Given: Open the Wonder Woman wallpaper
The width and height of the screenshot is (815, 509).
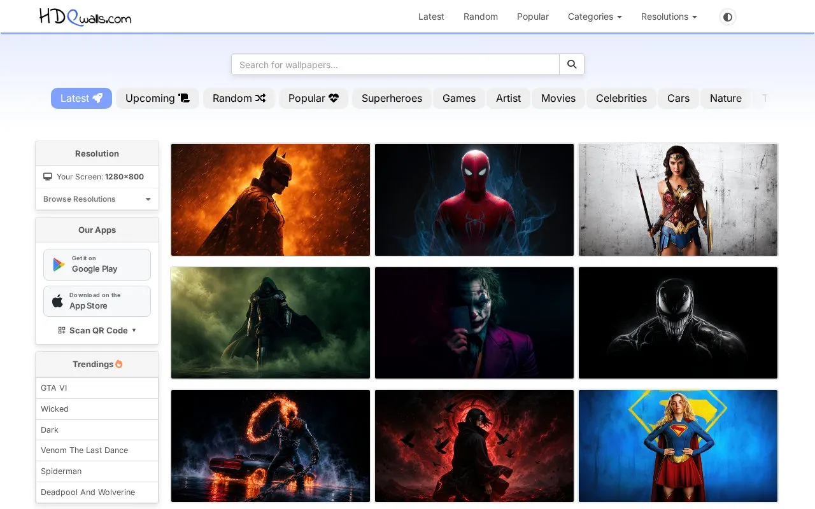Looking at the screenshot, I should point(678,200).
